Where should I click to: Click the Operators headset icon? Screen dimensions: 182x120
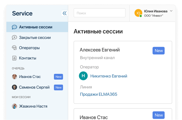pyautogui.click(x=14, y=48)
